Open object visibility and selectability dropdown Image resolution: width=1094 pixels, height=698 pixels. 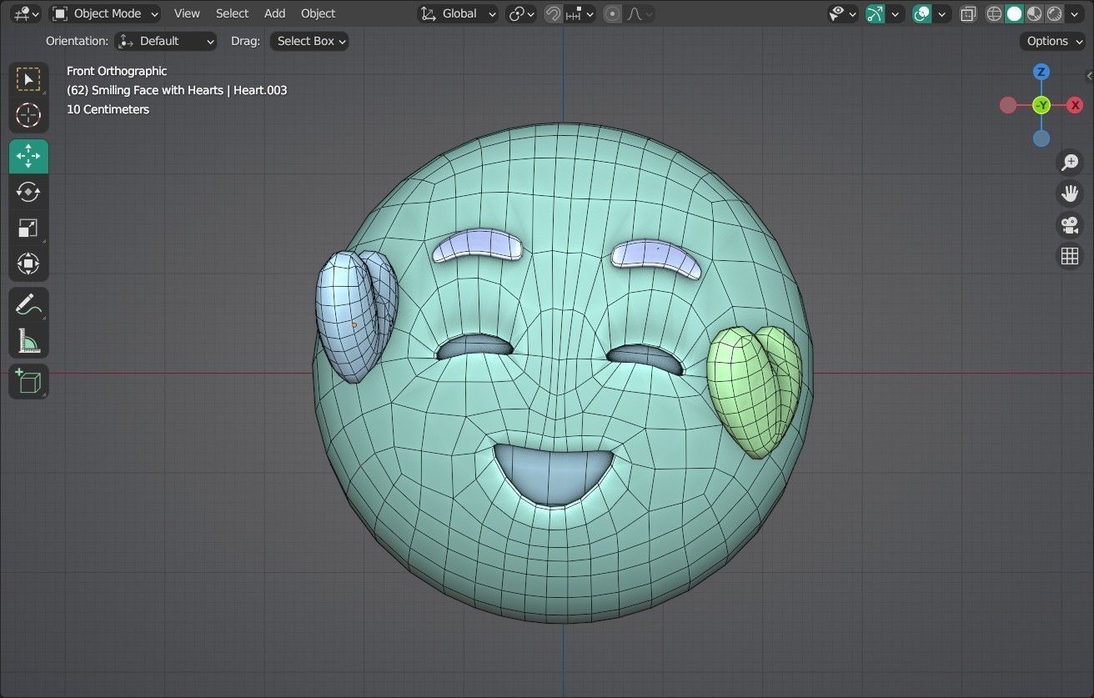(843, 13)
